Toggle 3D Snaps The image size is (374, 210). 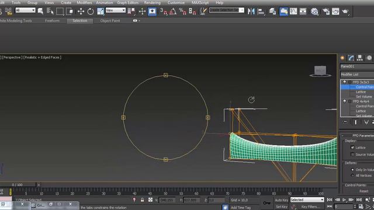[164, 11]
